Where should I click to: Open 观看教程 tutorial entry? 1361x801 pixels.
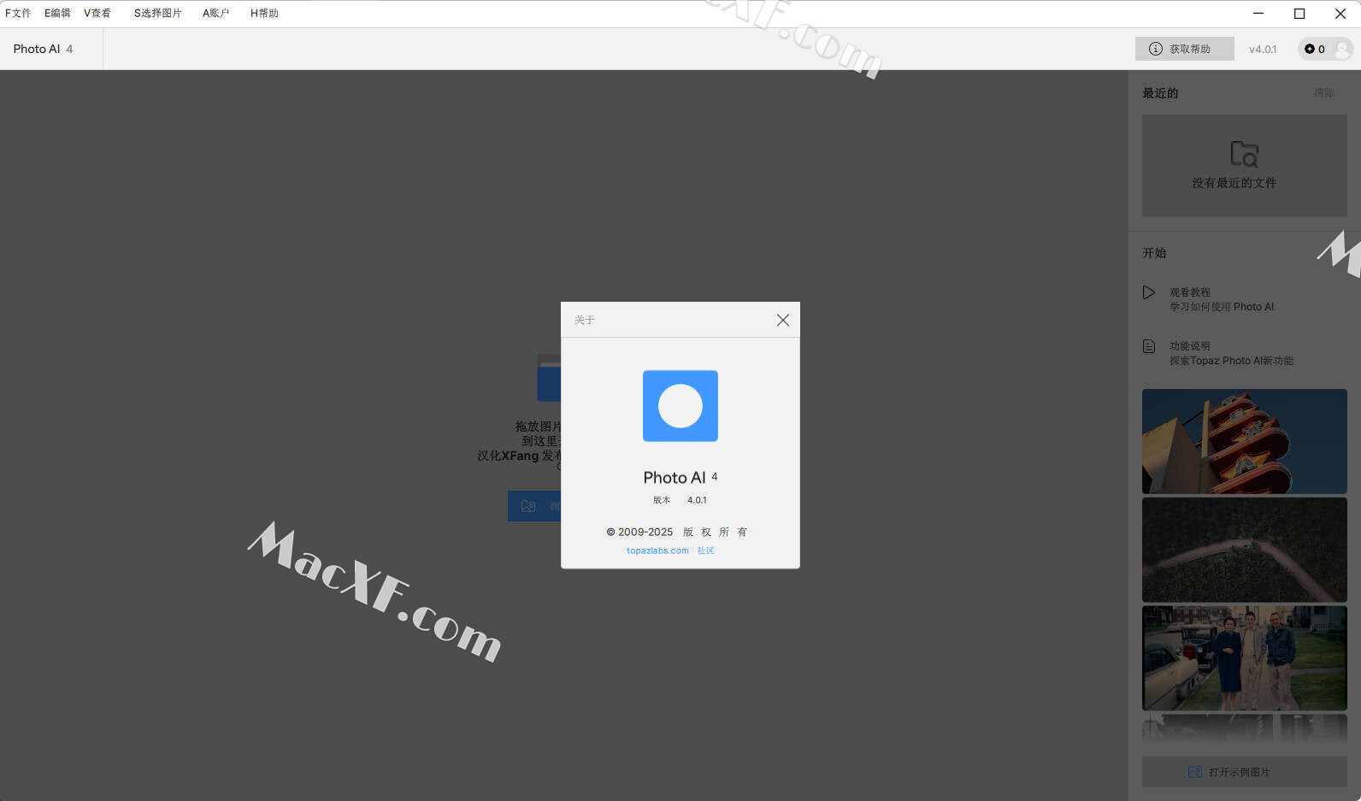point(1221,299)
